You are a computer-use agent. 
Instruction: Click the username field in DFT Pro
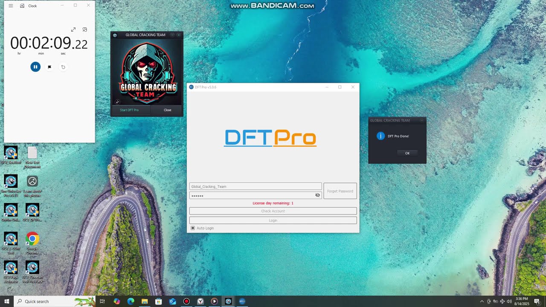pos(256,186)
